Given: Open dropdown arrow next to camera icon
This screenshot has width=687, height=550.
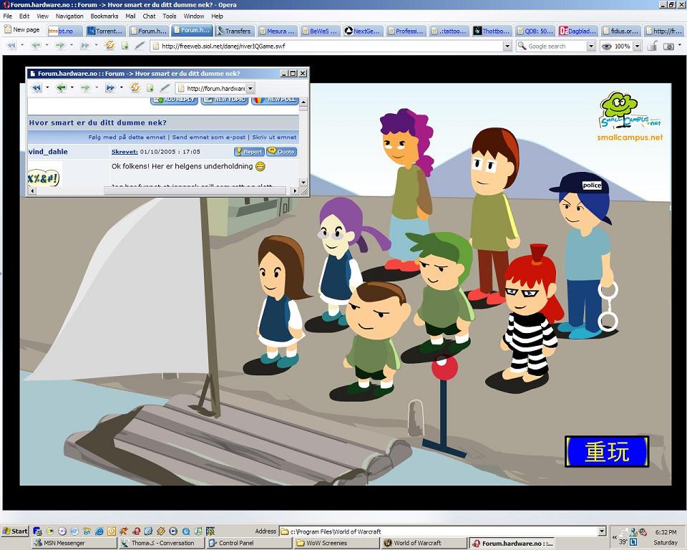Looking at the screenshot, I should (x=680, y=46).
